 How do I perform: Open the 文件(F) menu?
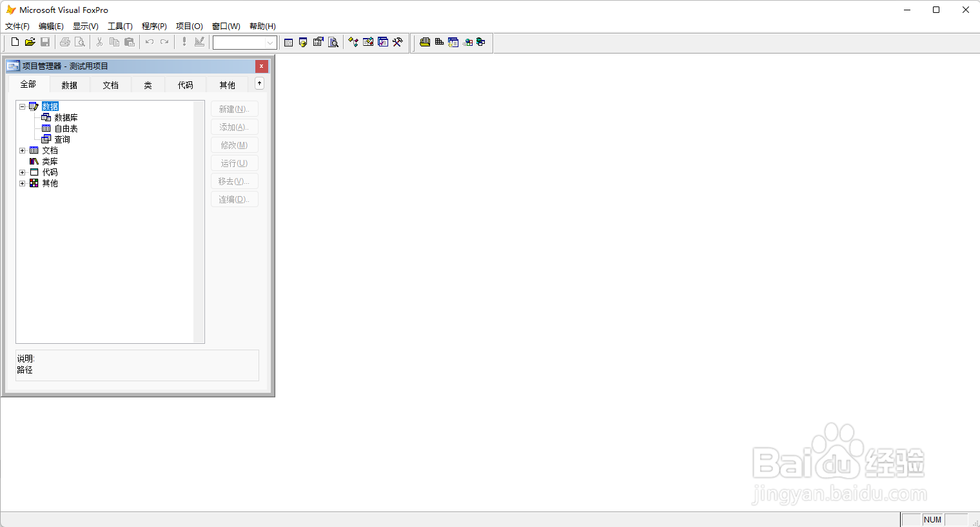[17, 26]
